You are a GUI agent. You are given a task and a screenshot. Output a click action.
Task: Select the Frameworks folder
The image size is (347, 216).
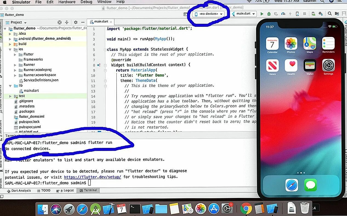point(33,60)
